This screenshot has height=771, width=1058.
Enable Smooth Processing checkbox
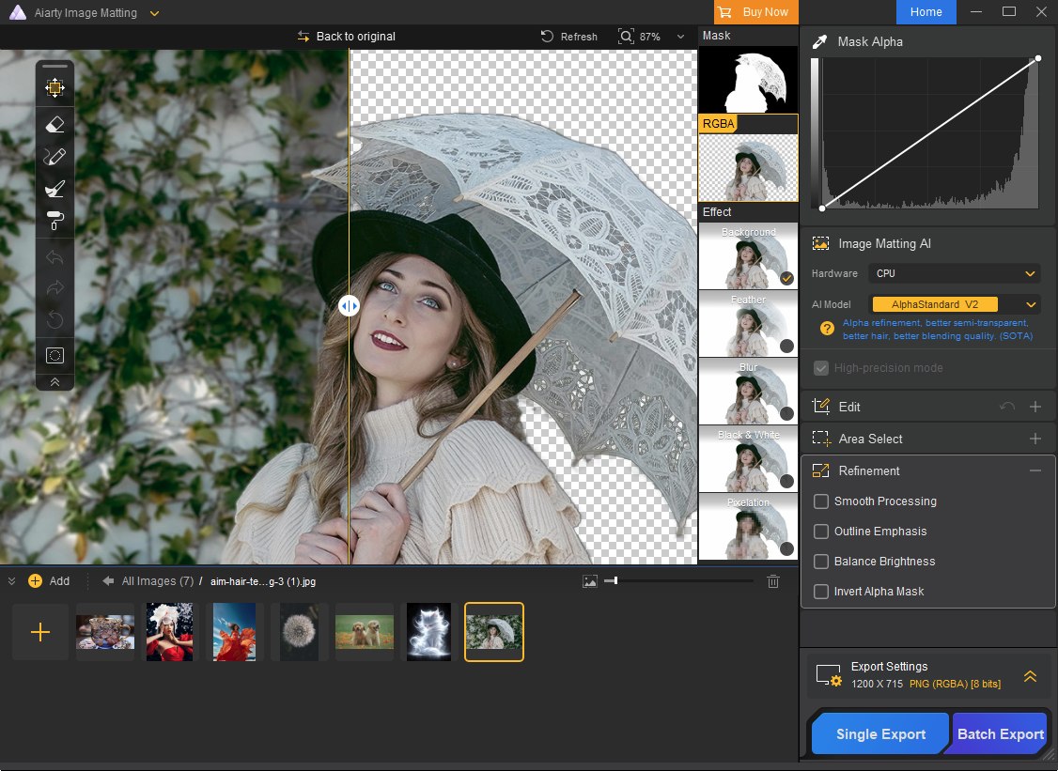pyautogui.click(x=821, y=501)
